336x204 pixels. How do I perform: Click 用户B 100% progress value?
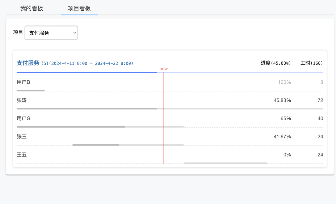click(x=284, y=82)
